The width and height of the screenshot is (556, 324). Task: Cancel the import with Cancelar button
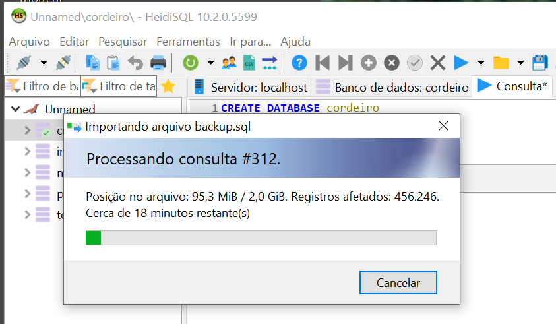pos(398,282)
